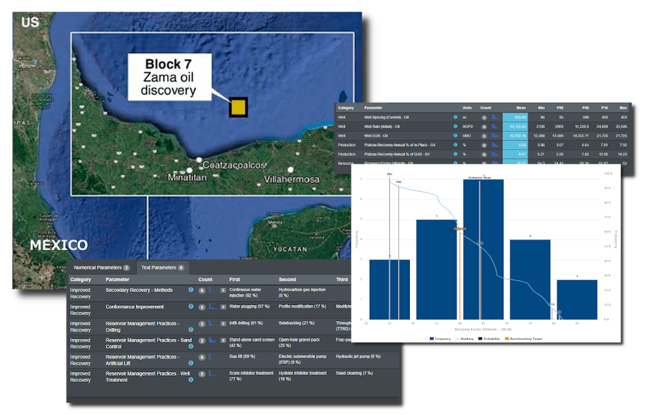Click the P95 marker line on chart
This screenshot has width=646, height=415.
pyautogui.click(x=389, y=247)
